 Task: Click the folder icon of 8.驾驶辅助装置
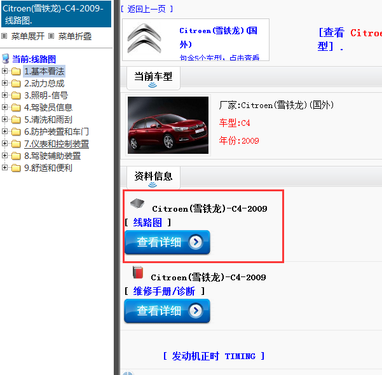coord(16,156)
